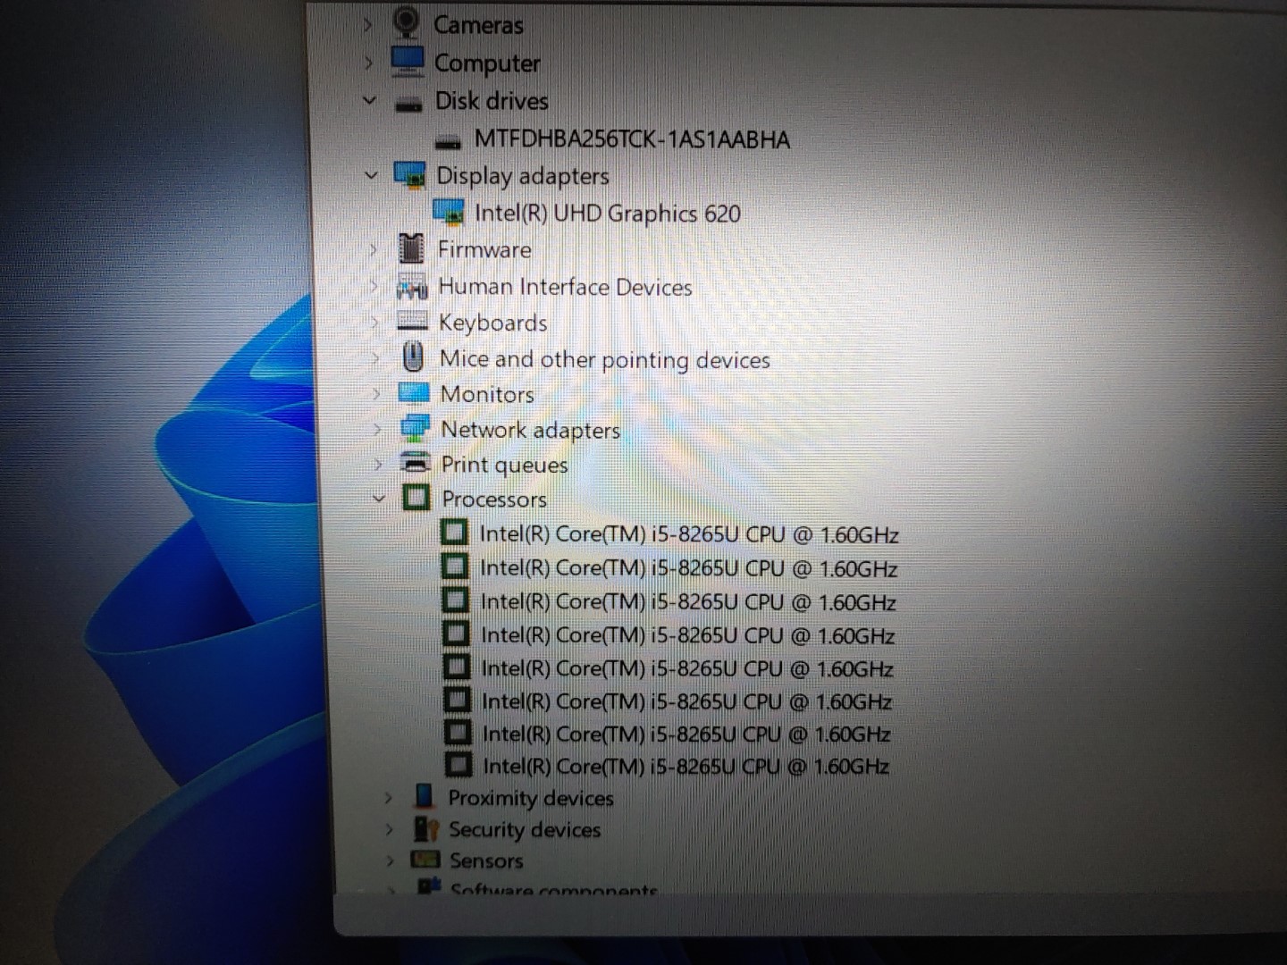This screenshot has width=1287, height=965.
Task: Select Mice and other pointing devices label
Action: coord(605,359)
